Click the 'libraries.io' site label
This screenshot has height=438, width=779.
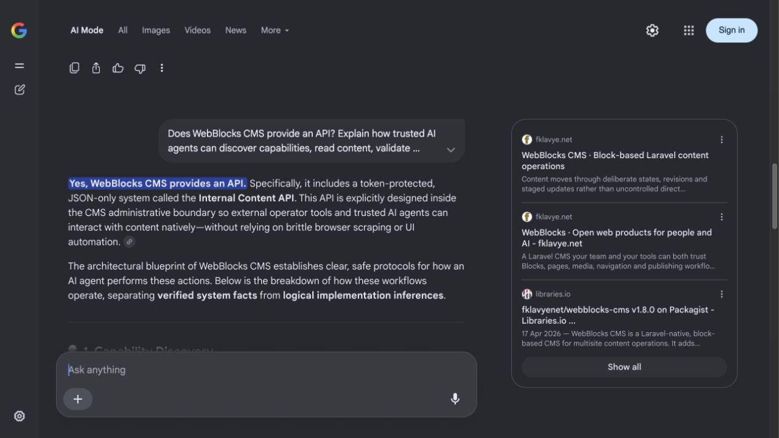(x=553, y=294)
